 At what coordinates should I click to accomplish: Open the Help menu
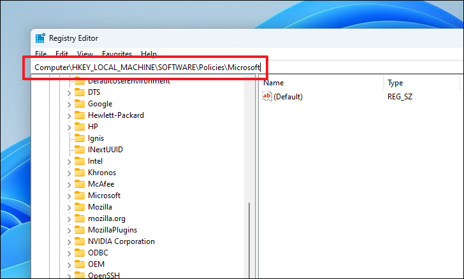149,54
